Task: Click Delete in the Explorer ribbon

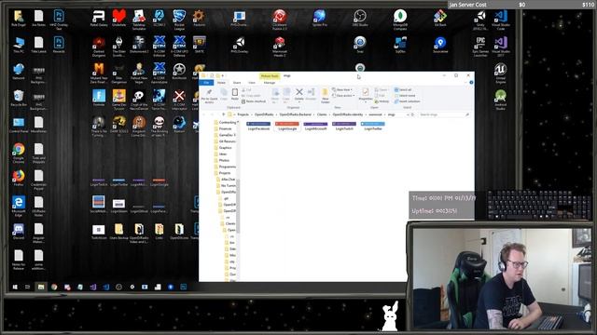Action: tap(299, 94)
